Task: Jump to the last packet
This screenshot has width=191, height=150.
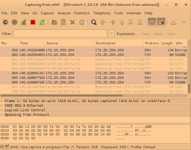Action: (140, 22)
